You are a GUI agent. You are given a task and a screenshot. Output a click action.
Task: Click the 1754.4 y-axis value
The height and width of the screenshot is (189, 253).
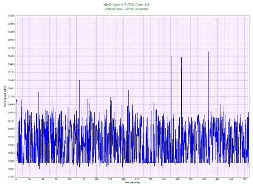11,145
